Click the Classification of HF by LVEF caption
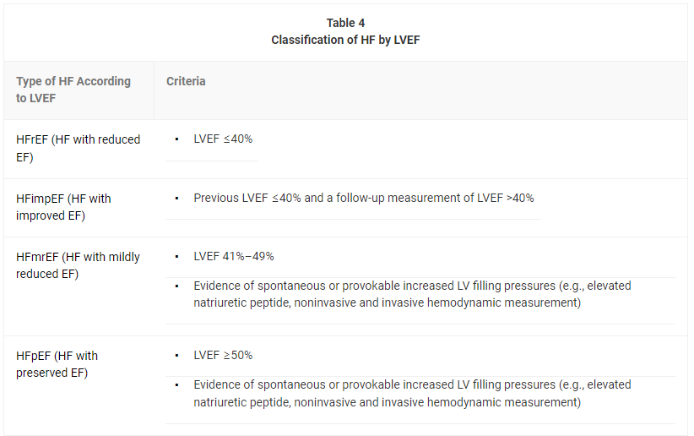 coord(345,40)
